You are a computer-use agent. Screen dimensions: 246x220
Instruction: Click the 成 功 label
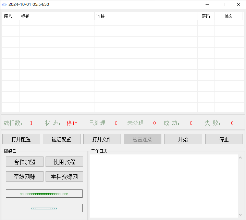click(171, 123)
